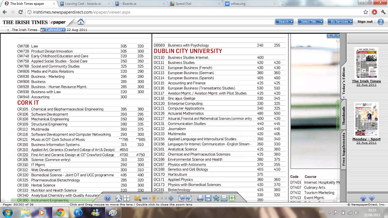Switch to two-page layout view icon
This screenshot has height=218, width=388.
point(127,198)
